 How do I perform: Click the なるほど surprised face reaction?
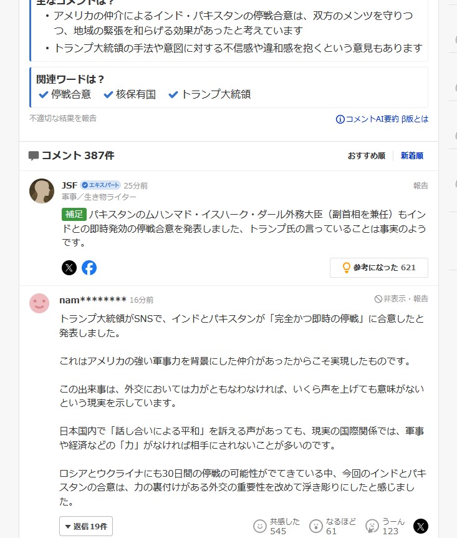click(315, 526)
